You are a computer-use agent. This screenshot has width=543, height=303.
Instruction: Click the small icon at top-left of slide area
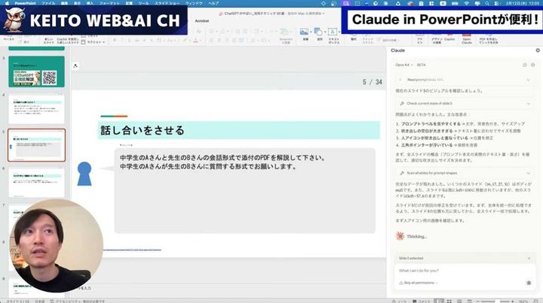tap(75, 65)
